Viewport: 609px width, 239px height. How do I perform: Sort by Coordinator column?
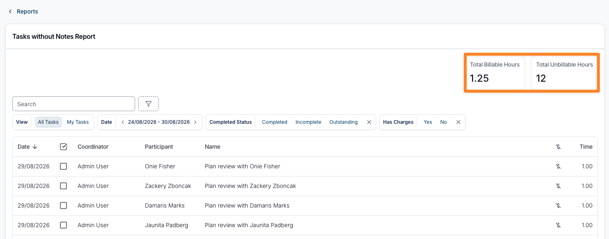click(93, 147)
